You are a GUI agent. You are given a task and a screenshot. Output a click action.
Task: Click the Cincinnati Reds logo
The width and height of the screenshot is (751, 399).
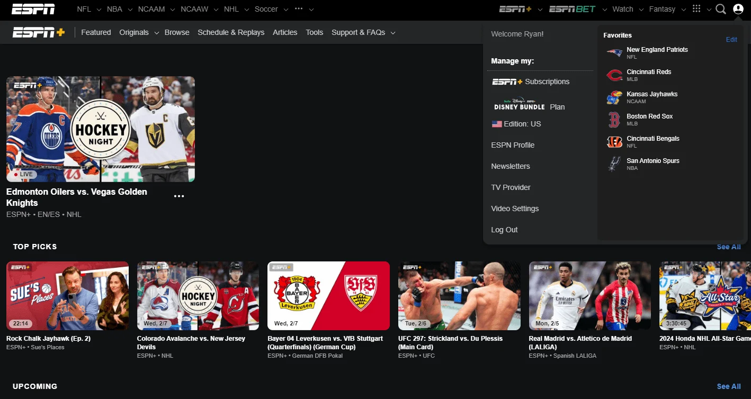(x=614, y=75)
